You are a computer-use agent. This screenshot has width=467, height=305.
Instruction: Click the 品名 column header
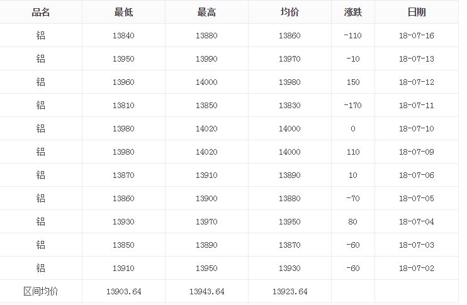pyautogui.click(x=41, y=13)
